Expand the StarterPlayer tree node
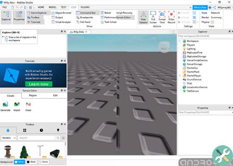233x166 pixels. pos(180,76)
